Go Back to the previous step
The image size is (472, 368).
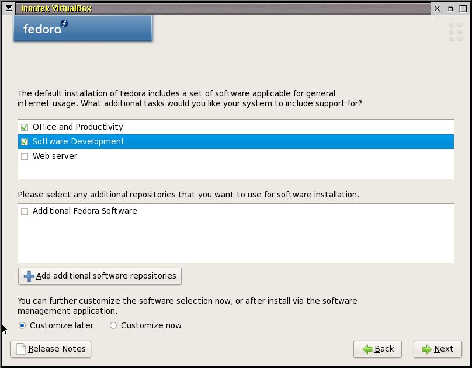click(377, 349)
